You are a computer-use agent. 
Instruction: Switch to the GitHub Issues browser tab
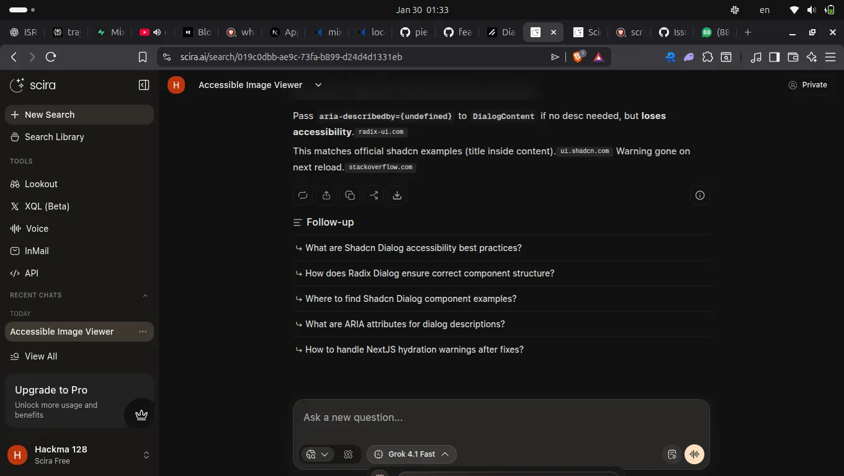tap(674, 32)
